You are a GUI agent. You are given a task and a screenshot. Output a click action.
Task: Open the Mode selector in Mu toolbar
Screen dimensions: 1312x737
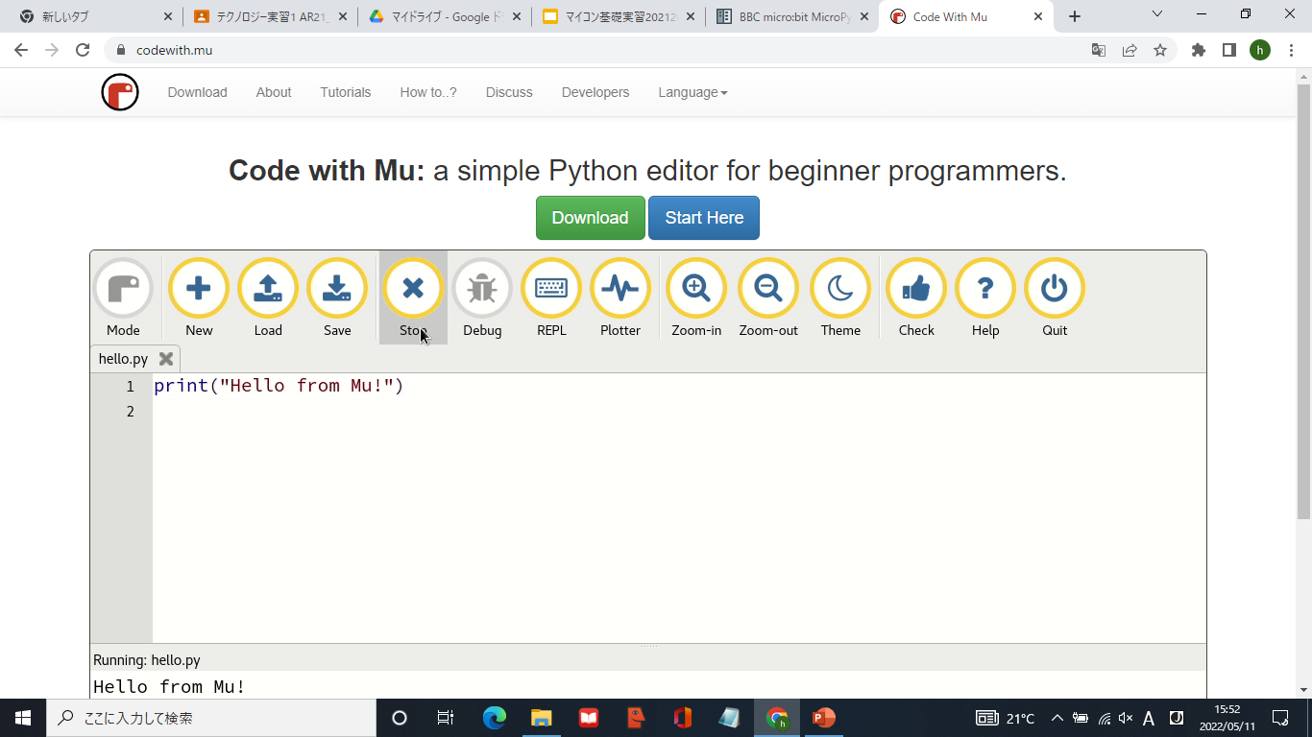123,298
